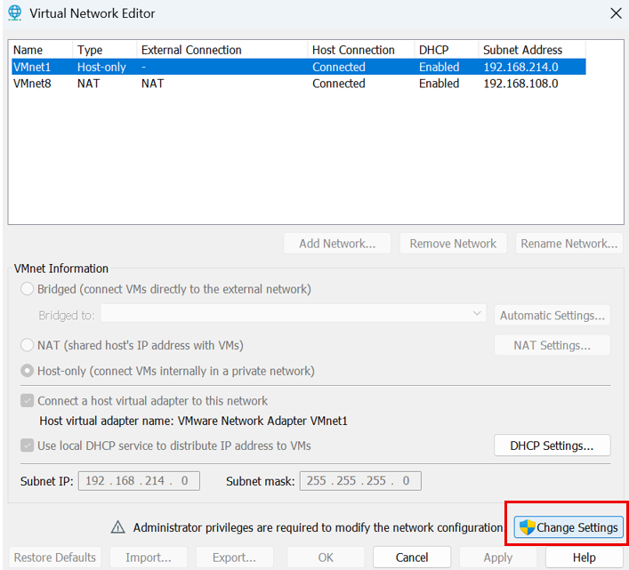Click the Subnet Address column header

(x=532, y=50)
